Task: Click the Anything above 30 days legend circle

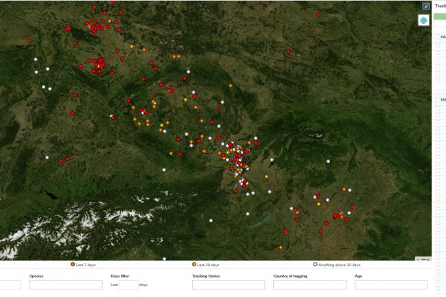Action: (x=315, y=264)
